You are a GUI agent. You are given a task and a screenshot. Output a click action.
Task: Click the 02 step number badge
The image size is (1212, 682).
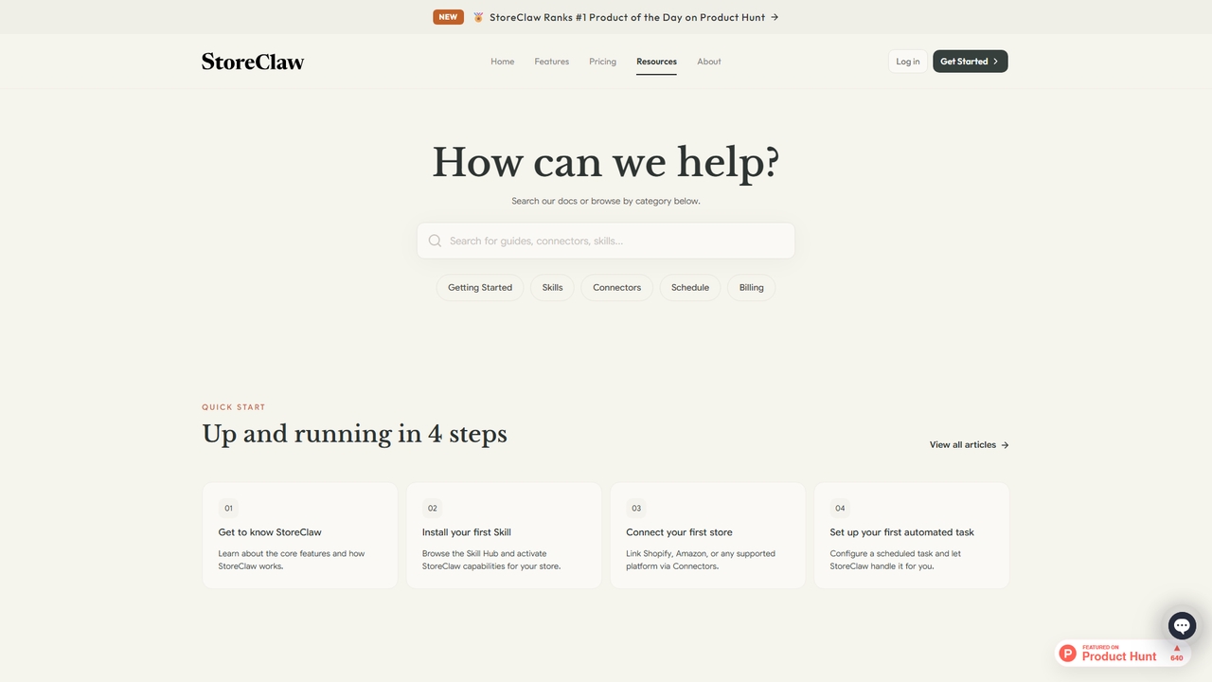[x=433, y=509]
